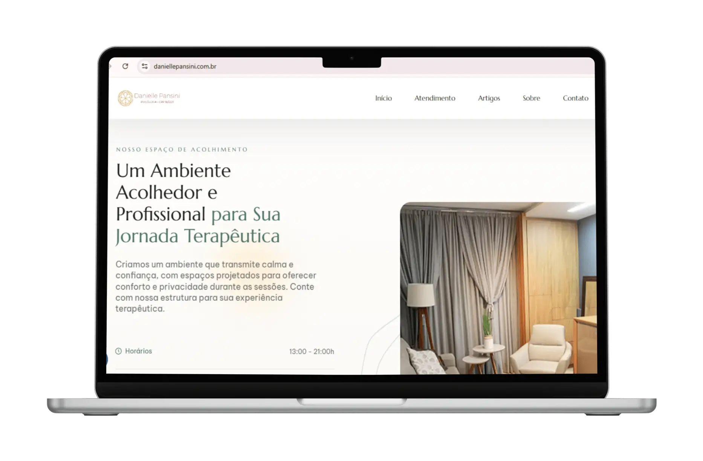Screen dimensions: 703x461
Task: Open the Atendimento menu item
Action: tap(434, 98)
